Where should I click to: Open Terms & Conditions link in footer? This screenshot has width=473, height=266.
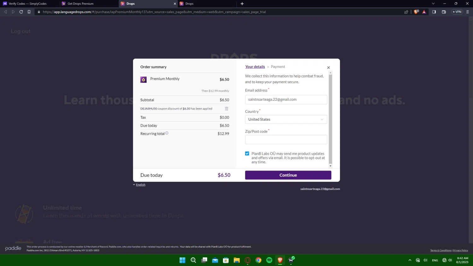[441, 251]
